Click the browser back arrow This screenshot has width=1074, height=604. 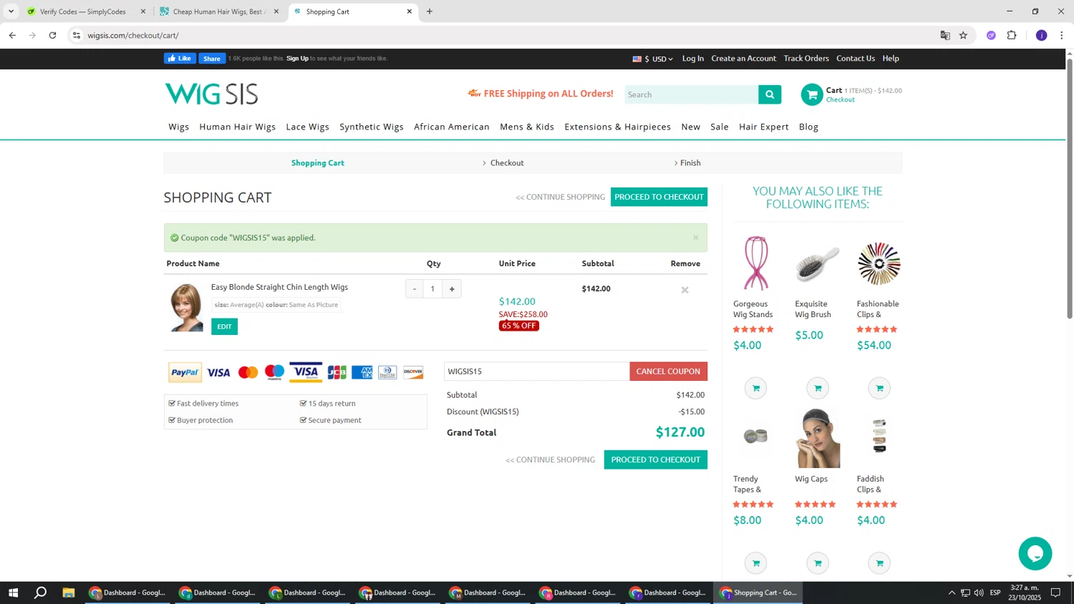(x=12, y=35)
